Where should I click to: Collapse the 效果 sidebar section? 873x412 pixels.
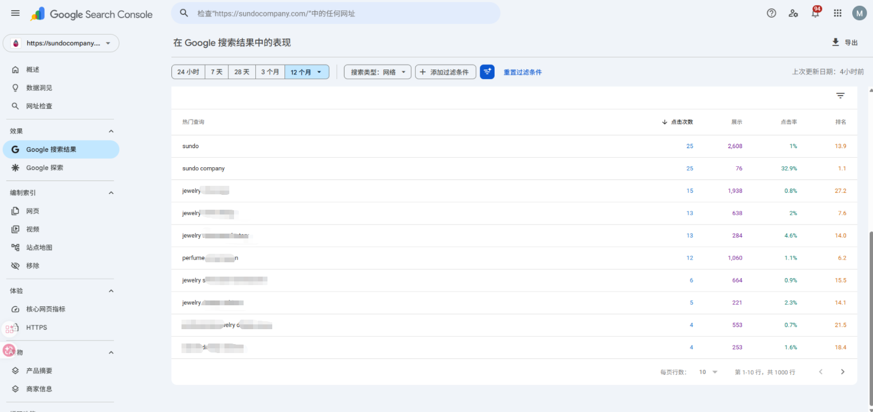tap(111, 131)
